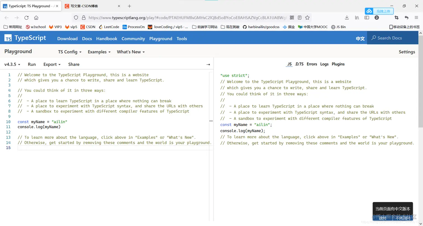Open the tracking protection shield icon
Viewport: 423px width, 226px height.
[x=76, y=18]
